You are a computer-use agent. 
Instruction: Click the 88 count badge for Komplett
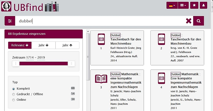pos(73,88)
